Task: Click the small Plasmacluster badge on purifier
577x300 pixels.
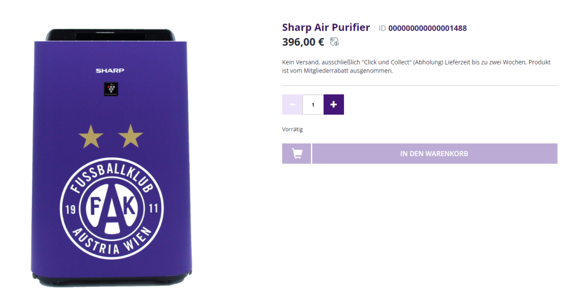Action: 111,89
